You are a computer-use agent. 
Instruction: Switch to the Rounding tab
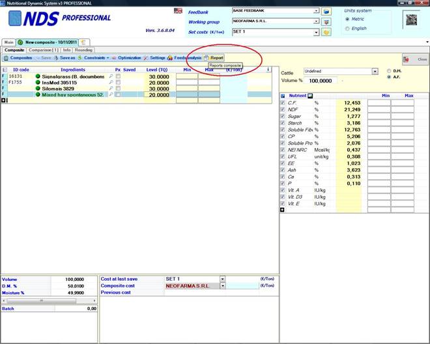[x=83, y=50]
